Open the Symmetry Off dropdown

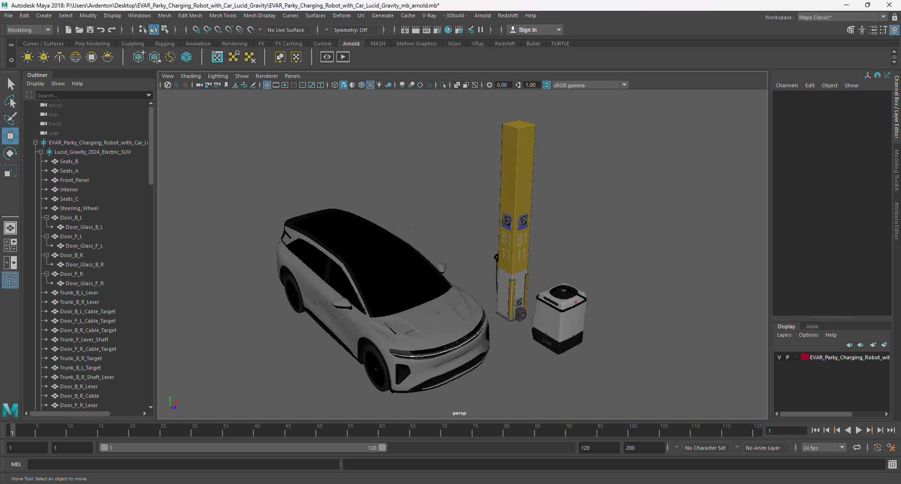355,30
